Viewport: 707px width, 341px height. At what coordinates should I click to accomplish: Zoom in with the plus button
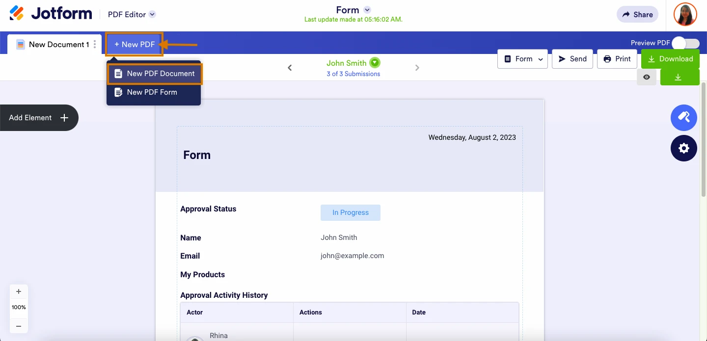click(x=19, y=291)
